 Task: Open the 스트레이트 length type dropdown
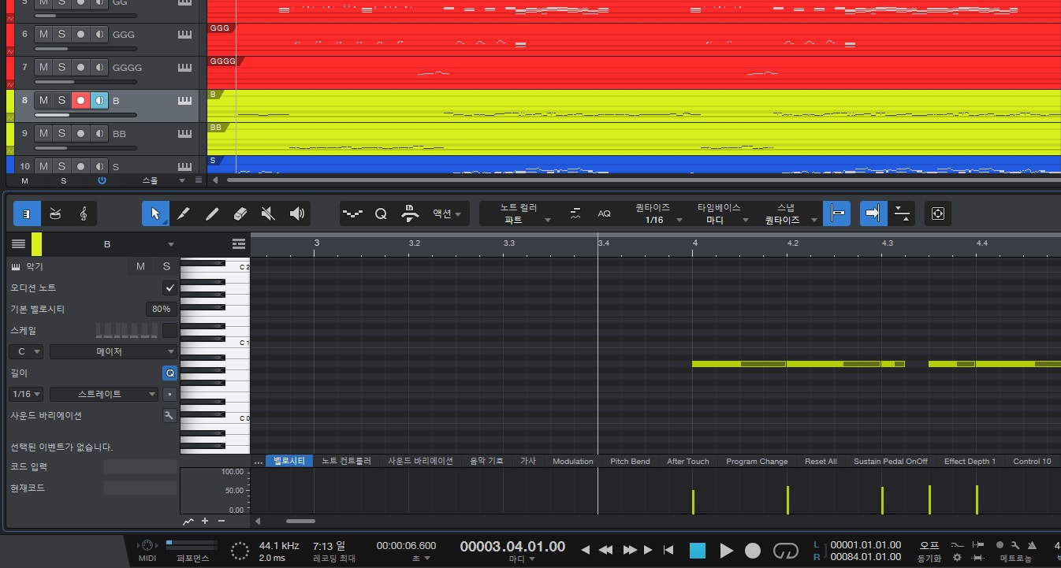[x=104, y=394]
